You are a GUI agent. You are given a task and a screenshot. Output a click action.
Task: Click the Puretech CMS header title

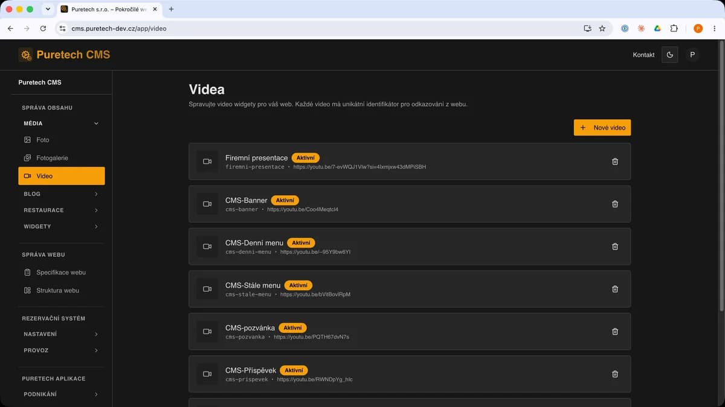click(x=73, y=55)
